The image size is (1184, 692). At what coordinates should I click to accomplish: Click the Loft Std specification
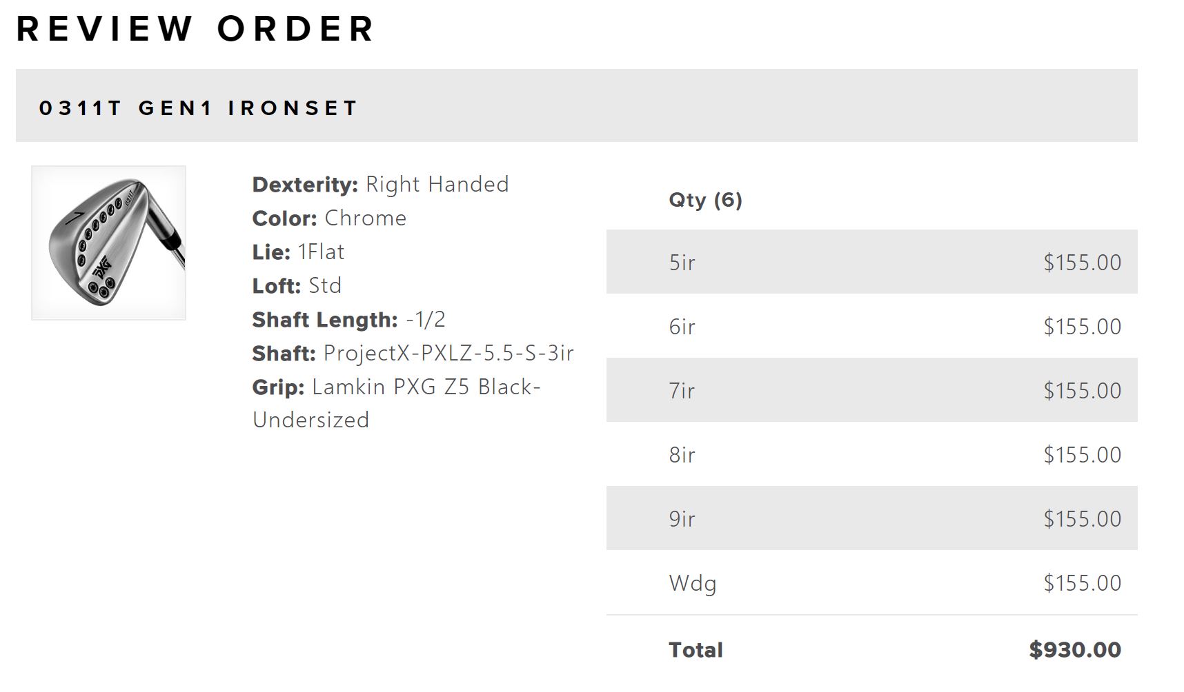point(297,285)
